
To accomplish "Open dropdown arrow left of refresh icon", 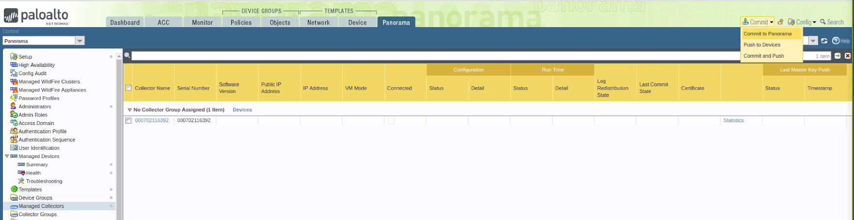I will [813, 41].
